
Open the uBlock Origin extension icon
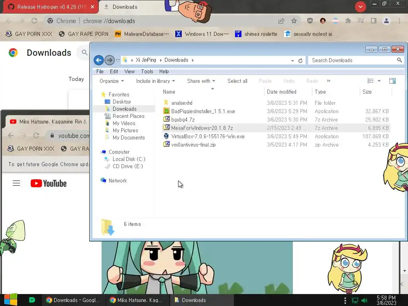(310, 21)
